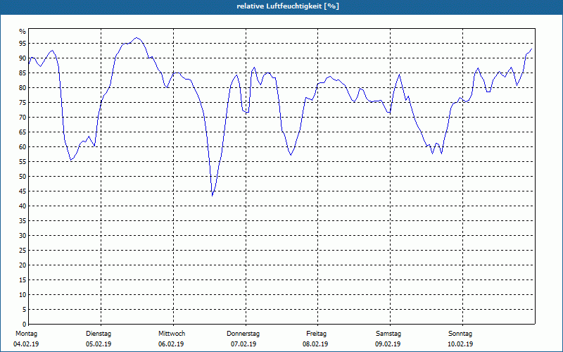
Task: Select the 'Mittwoch' day label
Action: pos(172,334)
